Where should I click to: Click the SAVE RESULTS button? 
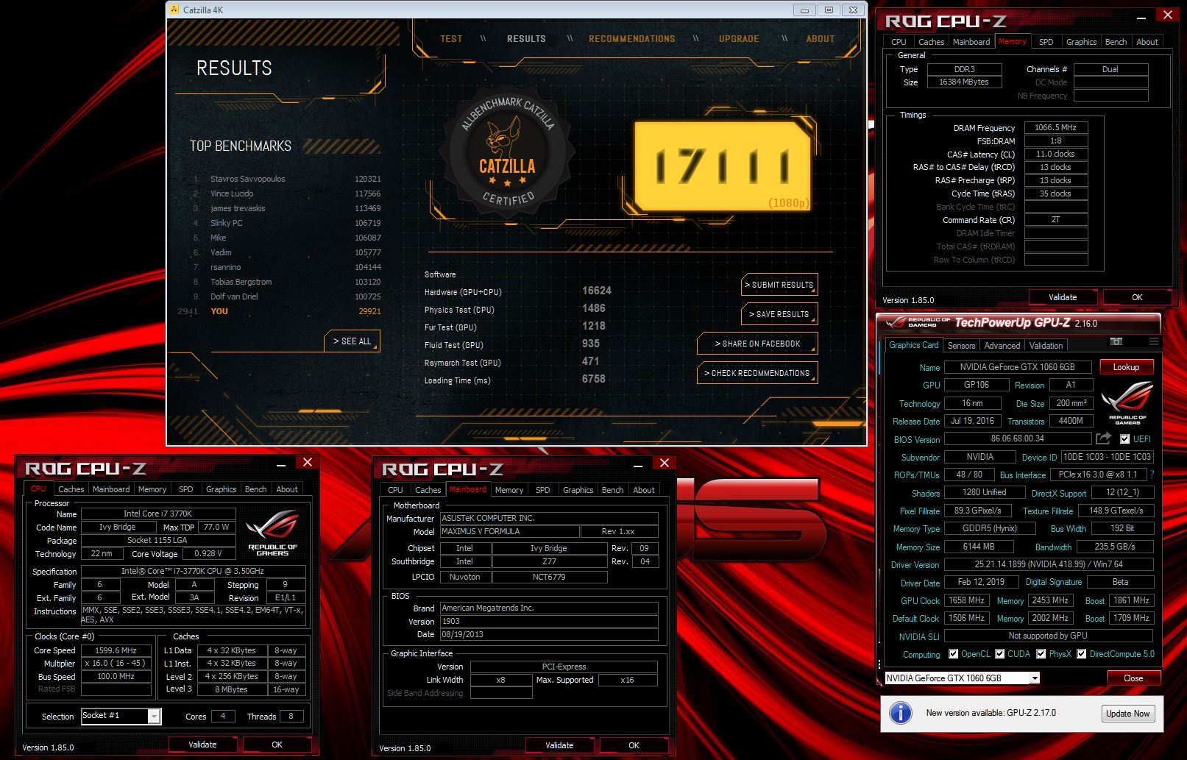click(x=779, y=314)
